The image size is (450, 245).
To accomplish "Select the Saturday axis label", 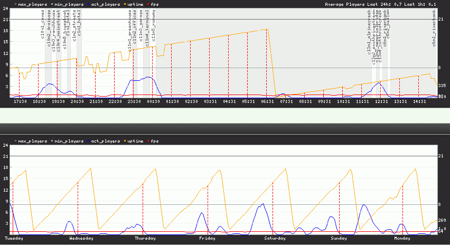I will point(275,238).
